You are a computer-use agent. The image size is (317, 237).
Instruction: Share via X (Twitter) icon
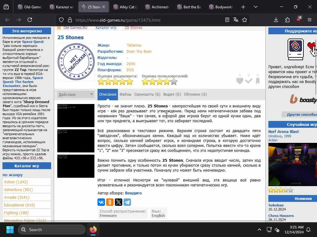(x=119, y=202)
